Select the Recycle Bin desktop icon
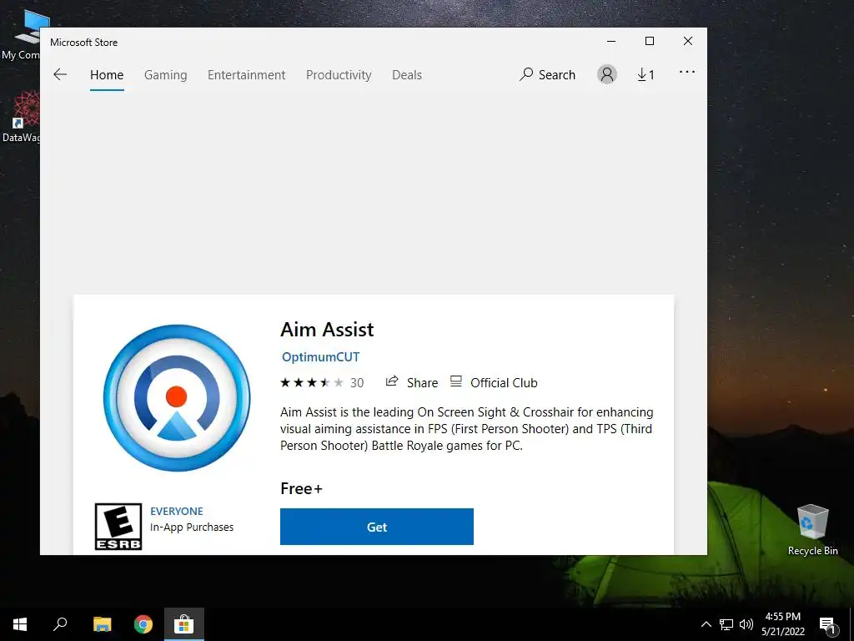Image resolution: width=854 pixels, height=641 pixels. [812, 530]
